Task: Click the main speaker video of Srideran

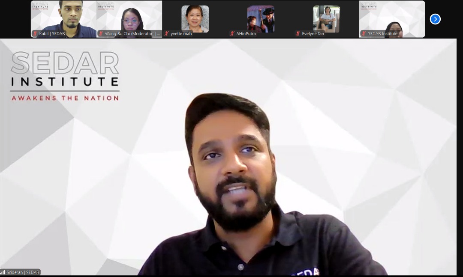Action: pyautogui.click(x=228, y=157)
